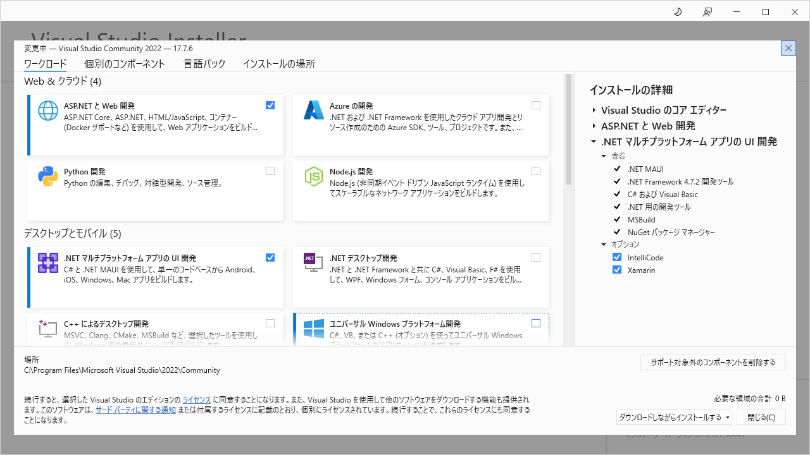810x455 pixels.
Task: Check the .NET デスクトップ開発 workload
Action: pos(536,257)
